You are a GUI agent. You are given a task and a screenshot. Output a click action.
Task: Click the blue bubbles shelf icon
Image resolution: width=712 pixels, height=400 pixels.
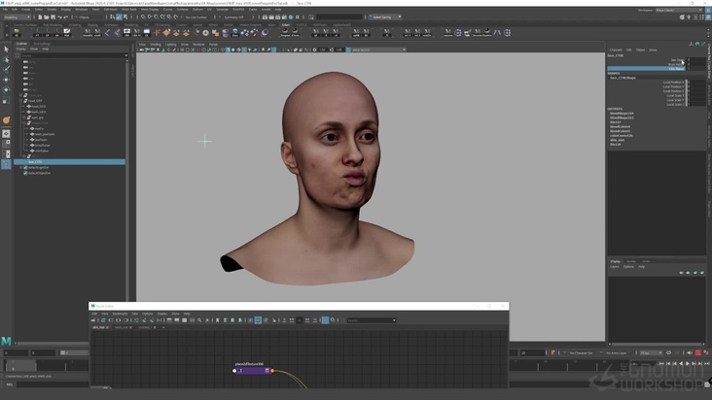(x=245, y=33)
